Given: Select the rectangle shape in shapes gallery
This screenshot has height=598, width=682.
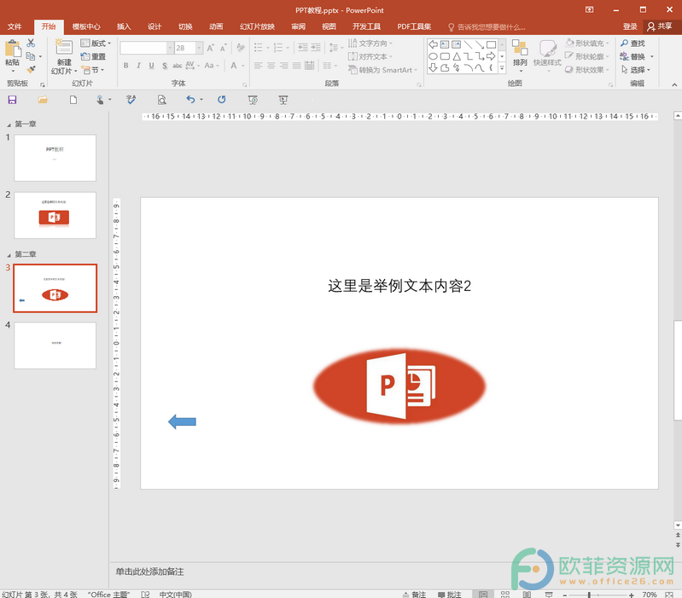Looking at the screenshot, I should (491, 44).
